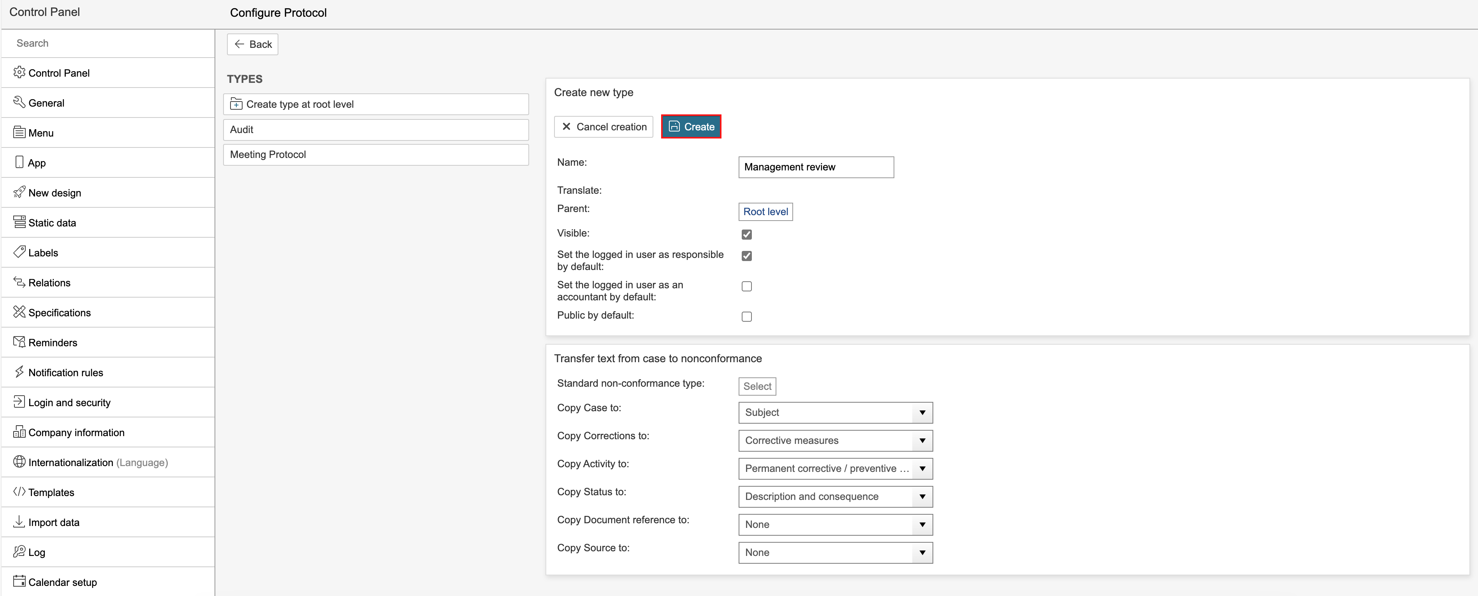Open Login and security menu item
The image size is (1478, 596).
[x=69, y=402]
